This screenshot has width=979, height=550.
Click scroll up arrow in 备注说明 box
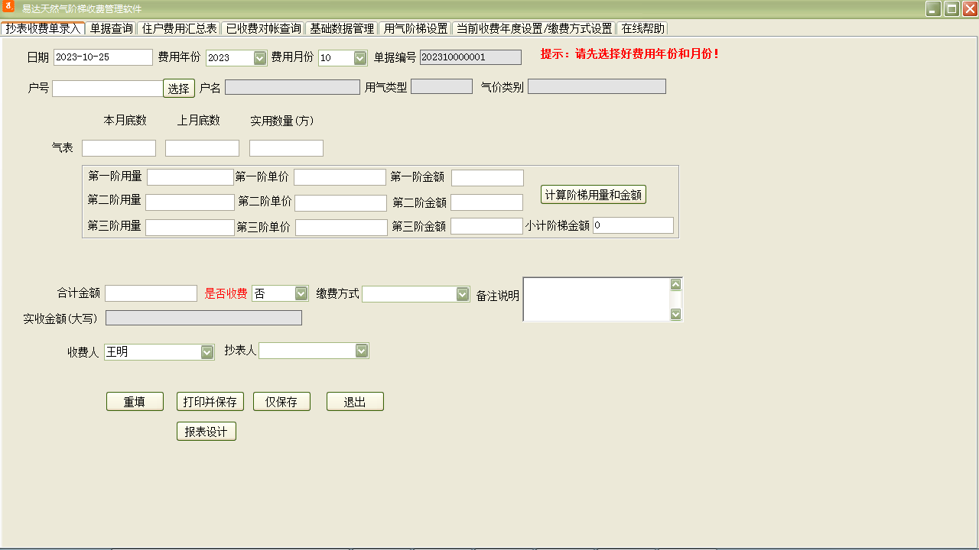coord(675,284)
